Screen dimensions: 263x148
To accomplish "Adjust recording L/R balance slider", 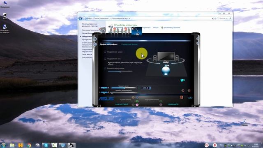I will (x=104, y=88).
